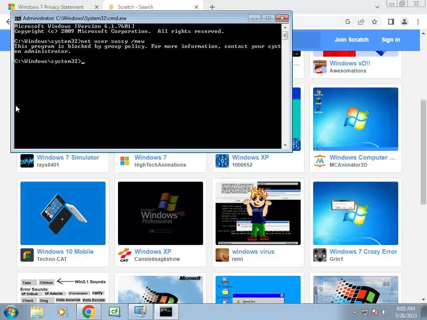This screenshot has height=320, width=427.
Task: Show hidden system tray icons
Action: pyautogui.click(x=354, y=312)
